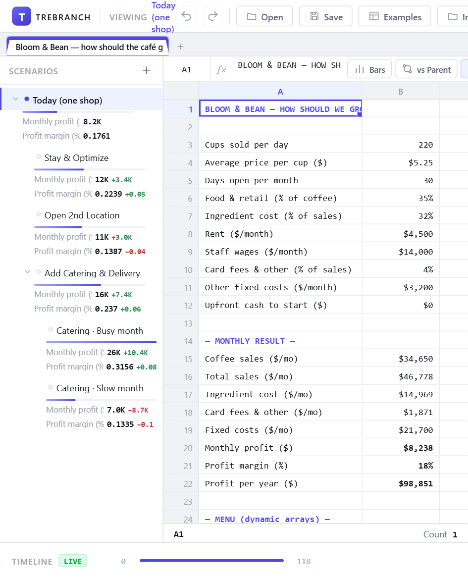This screenshot has height=578, width=468.
Task: Click the table icon in Examples
Action: click(x=374, y=16)
